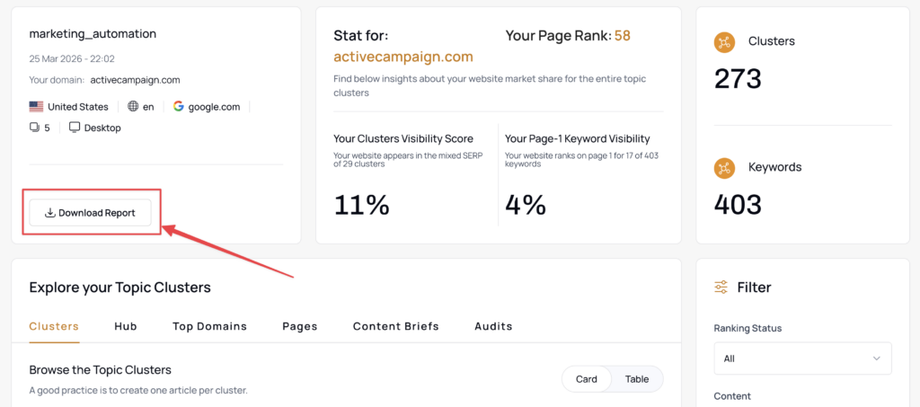
Task: Open the Content Briefs tab
Action: point(396,326)
